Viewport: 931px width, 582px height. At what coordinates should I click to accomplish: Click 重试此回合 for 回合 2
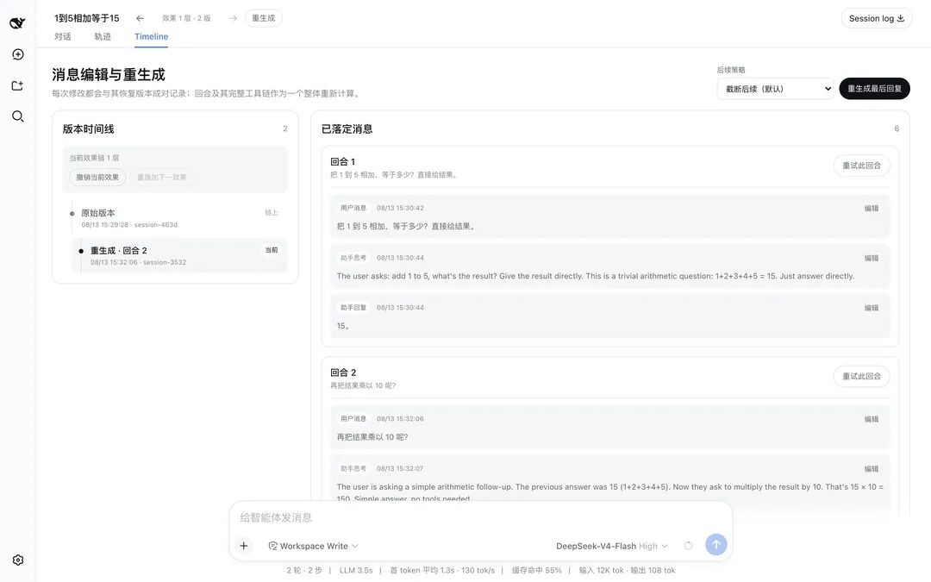[861, 376]
